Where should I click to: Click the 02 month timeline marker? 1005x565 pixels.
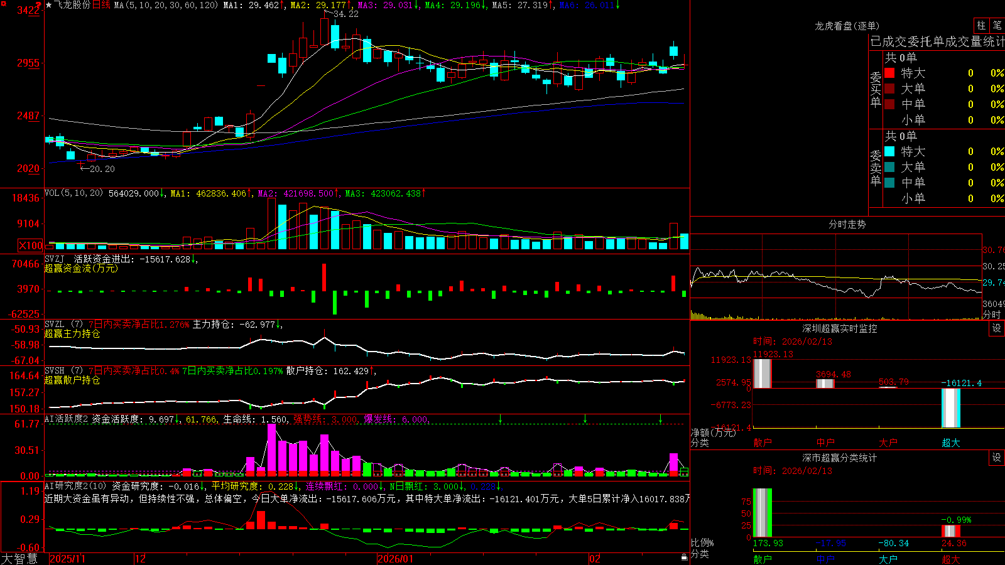[x=595, y=559]
